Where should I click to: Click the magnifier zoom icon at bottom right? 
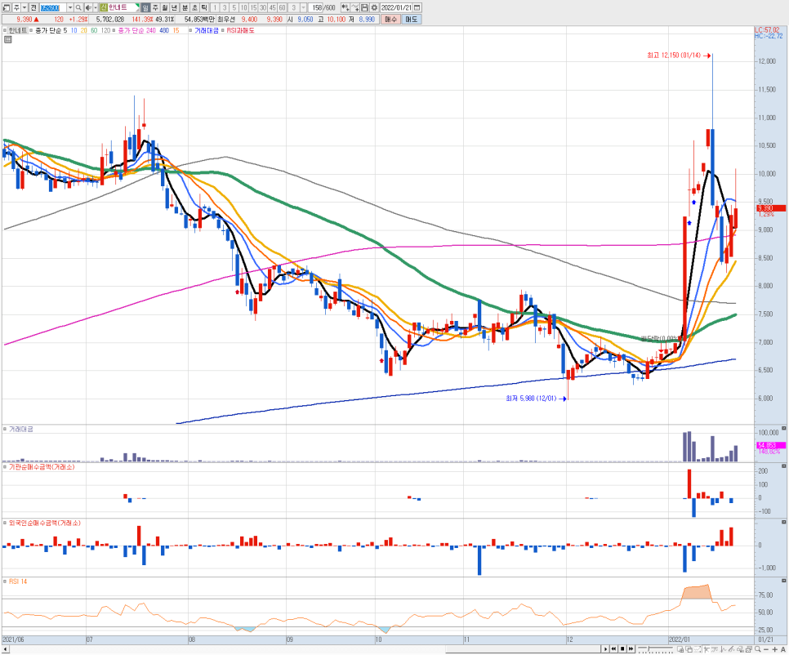(758, 649)
